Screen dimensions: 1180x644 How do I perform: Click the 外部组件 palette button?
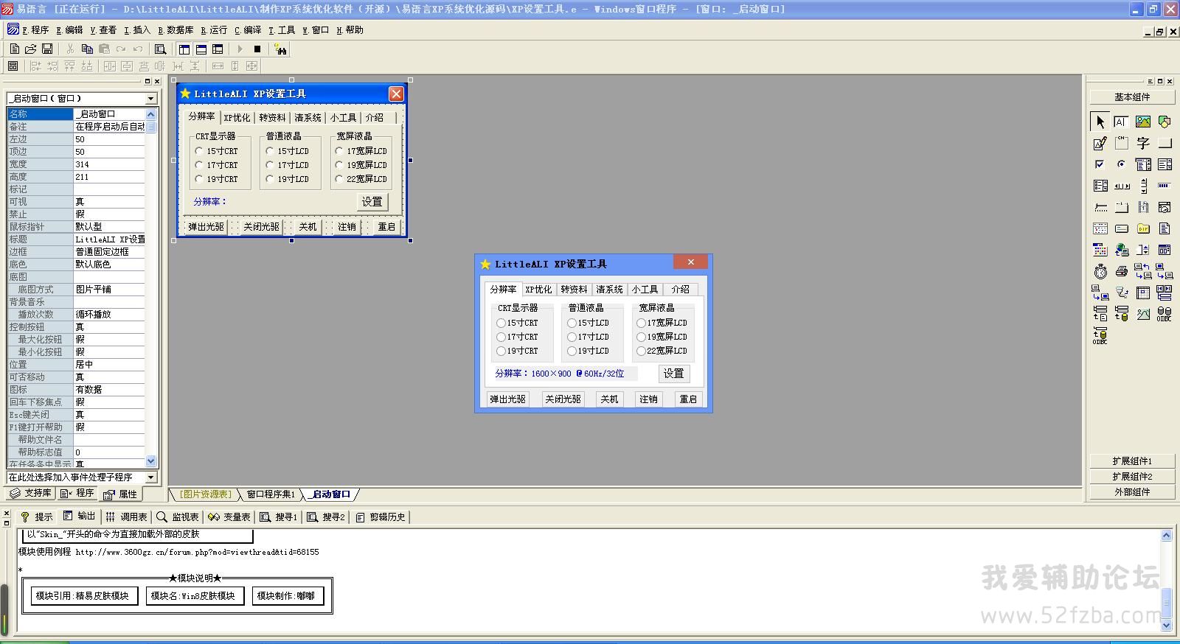coord(1132,492)
